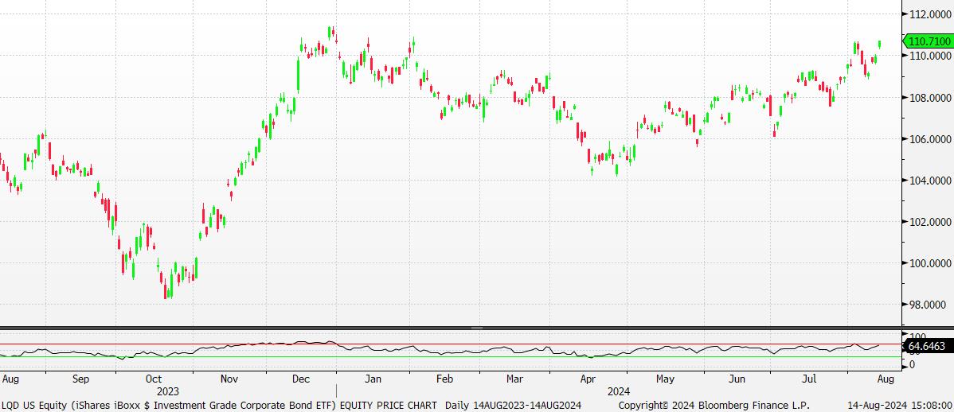This screenshot has height=412, width=954.
Task: Click the 98.0000 price axis label
Action: pos(929,305)
